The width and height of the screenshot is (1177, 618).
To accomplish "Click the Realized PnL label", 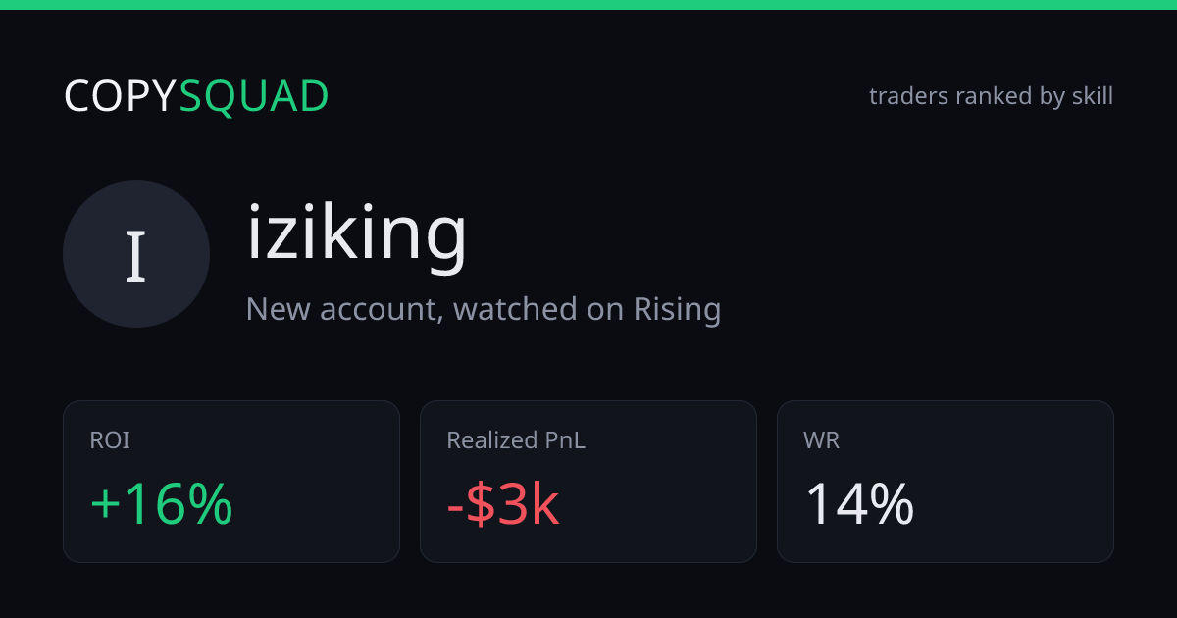I will [516, 440].
